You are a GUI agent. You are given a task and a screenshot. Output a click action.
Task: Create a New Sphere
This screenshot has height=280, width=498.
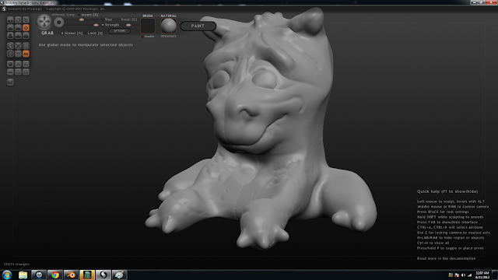(x=10, y=64)
